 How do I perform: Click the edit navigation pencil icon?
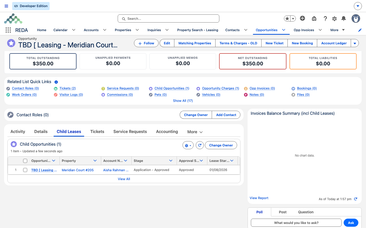click(x=360, y=30)
